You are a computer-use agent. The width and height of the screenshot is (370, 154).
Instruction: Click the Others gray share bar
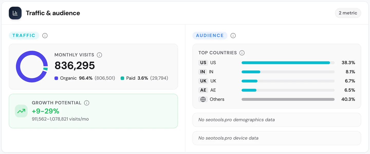pyautogui.click(x=288, y=99)
